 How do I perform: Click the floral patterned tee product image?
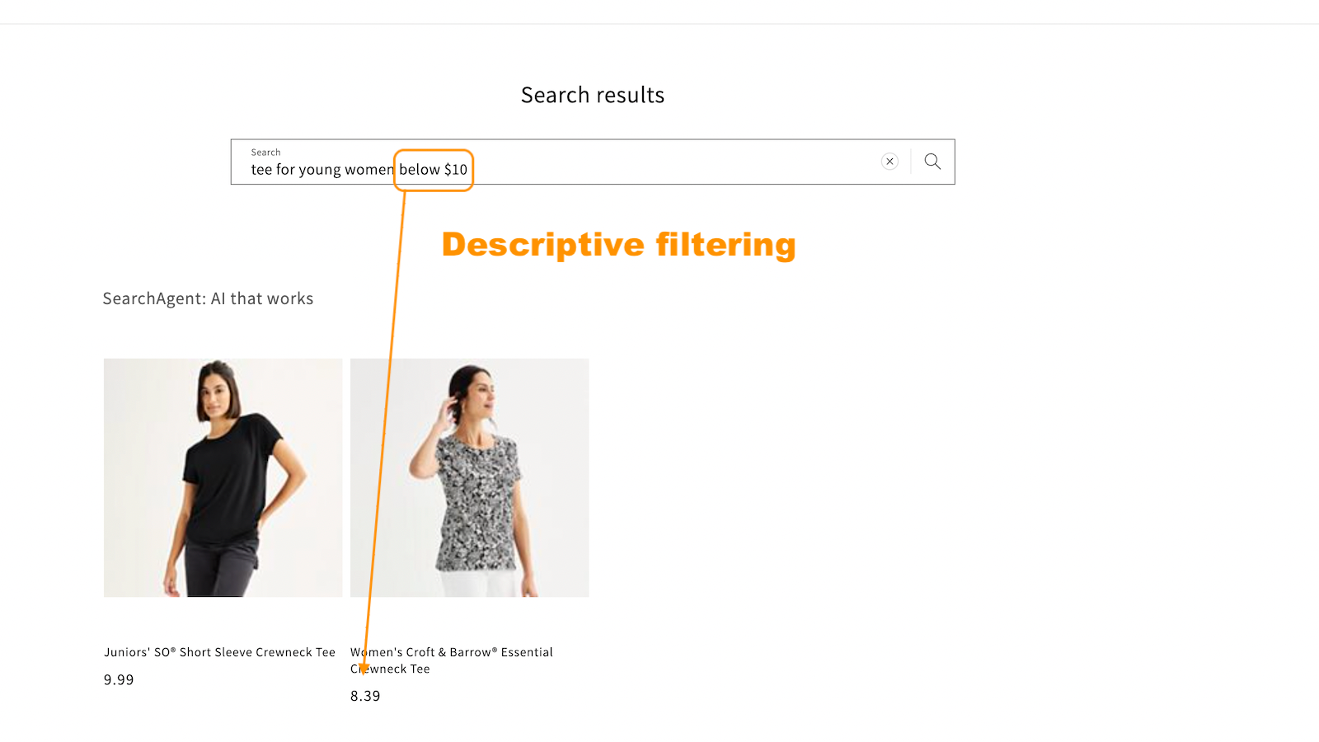[468, 477]
